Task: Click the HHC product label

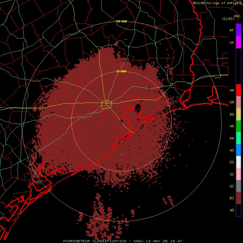Action: 237,16
